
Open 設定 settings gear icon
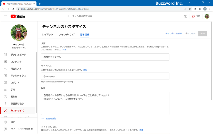click(x=6, y=122)
